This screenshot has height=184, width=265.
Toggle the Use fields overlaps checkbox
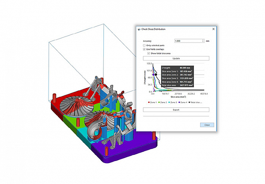(144, 49)
